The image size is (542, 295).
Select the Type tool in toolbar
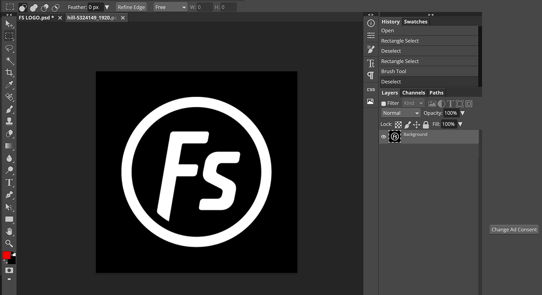pyautogui.click(x=10, y=183)
